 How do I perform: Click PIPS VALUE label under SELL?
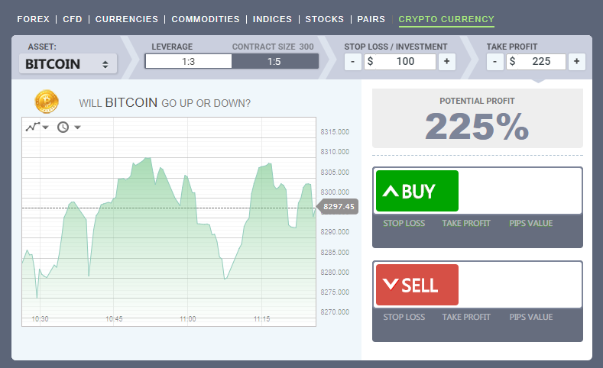(530, 317)
